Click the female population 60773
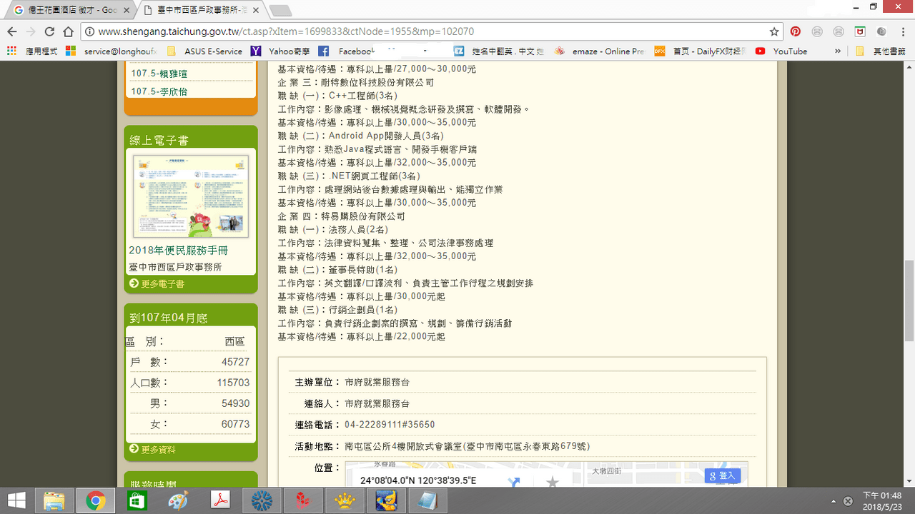 pos(235,424)
